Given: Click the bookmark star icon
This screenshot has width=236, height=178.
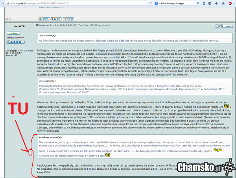Looking at the screenshot, I should pyautogui.click(x=203, y=3).
